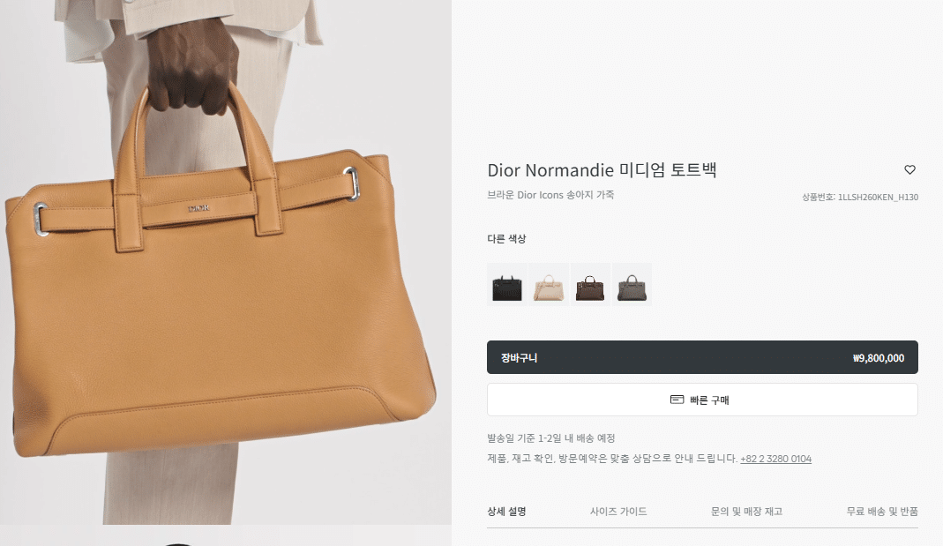
Task: Click the 다른 색상 heading label
Action: pyautogui.click(x=506, y=239)
